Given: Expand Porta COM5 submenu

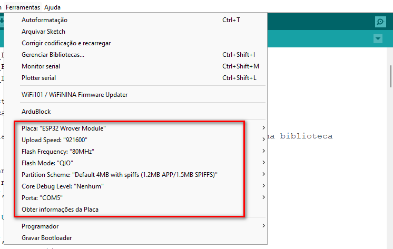Looking at the screenshot, I should click(135, 198).
